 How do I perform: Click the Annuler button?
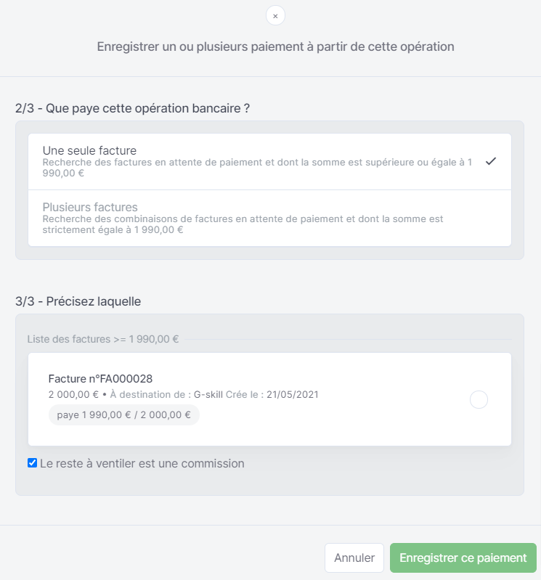coord(354,557)
